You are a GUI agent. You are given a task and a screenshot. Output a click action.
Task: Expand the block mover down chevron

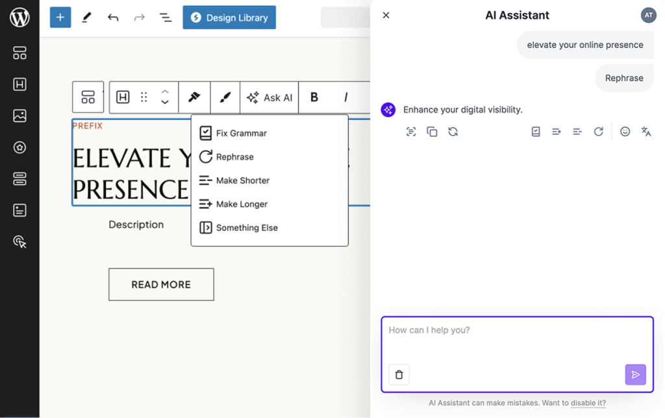[x=164, y=103]
